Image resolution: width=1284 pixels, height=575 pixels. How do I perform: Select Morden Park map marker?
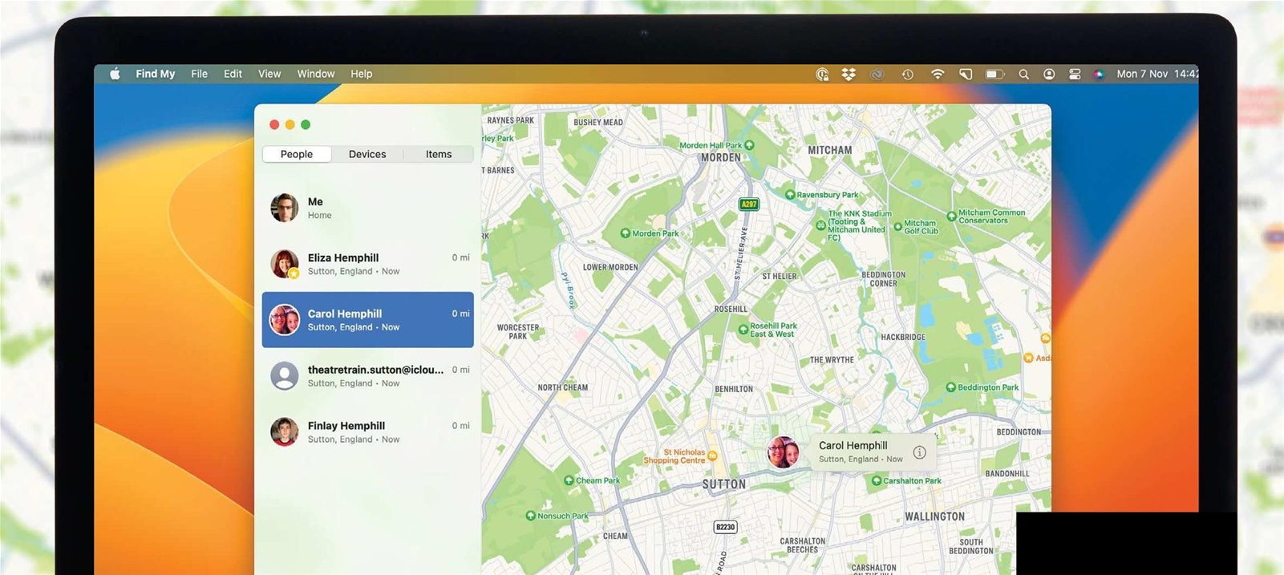(626, 233)
